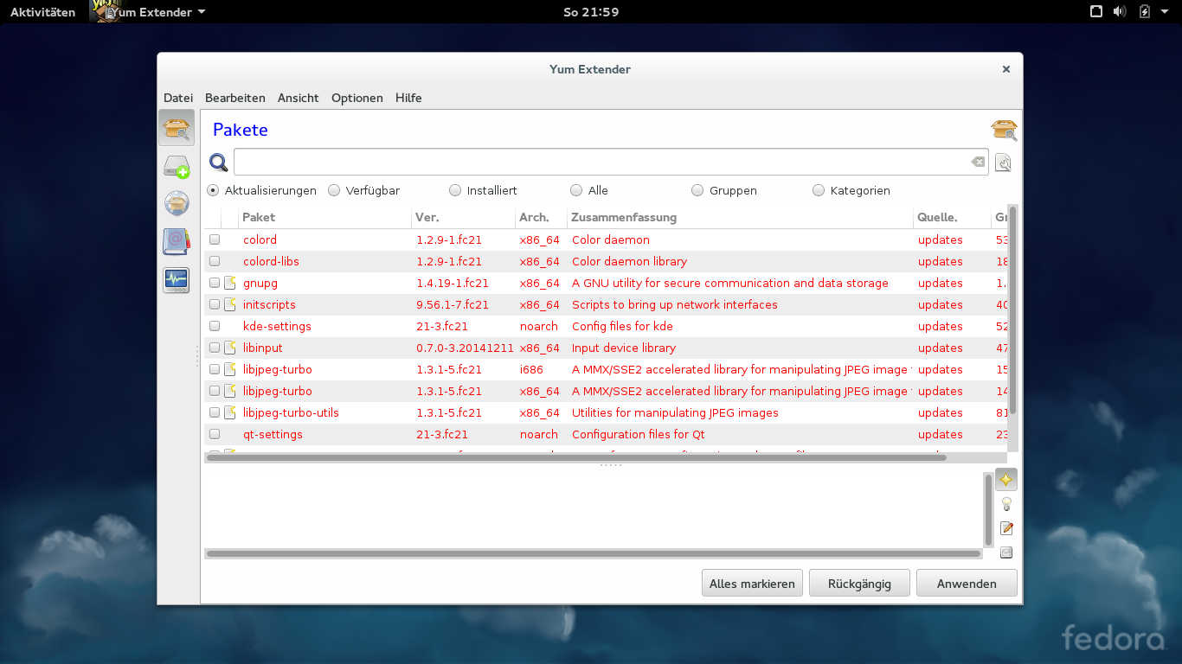Image resolution: width=1182 pixels, height=664 pixels.
Task: Open the repositories view in the sidebar
Action: [x=177, y=204]
